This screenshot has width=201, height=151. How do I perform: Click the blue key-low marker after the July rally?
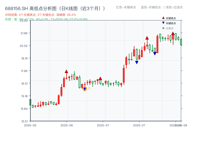click(155, 53)
